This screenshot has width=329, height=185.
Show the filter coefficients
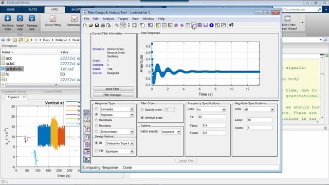pyautogui.click(x=206, y=25)
